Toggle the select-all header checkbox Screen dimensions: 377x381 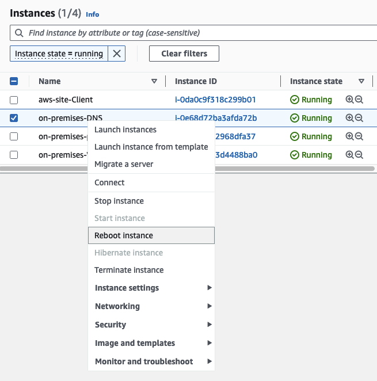point(14,81)
